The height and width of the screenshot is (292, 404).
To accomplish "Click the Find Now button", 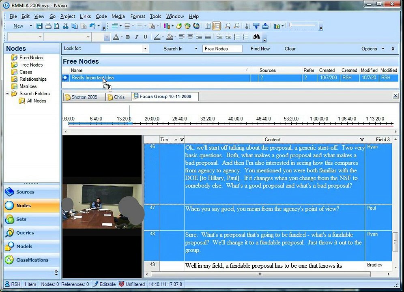I will 260,48.
